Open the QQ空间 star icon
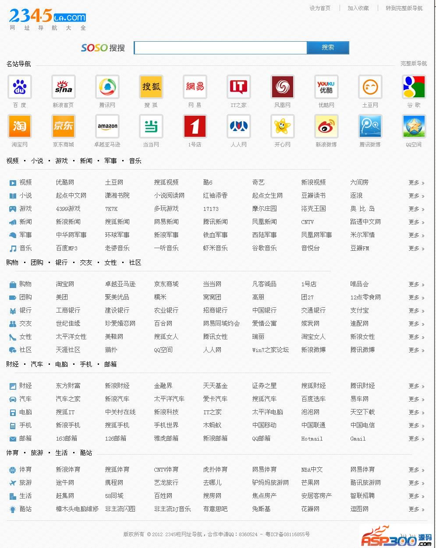The image size is (436, 548). coord(414,126)
